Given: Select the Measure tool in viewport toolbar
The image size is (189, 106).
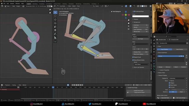Looking at the screenshot, I should [x=55, y=37].
